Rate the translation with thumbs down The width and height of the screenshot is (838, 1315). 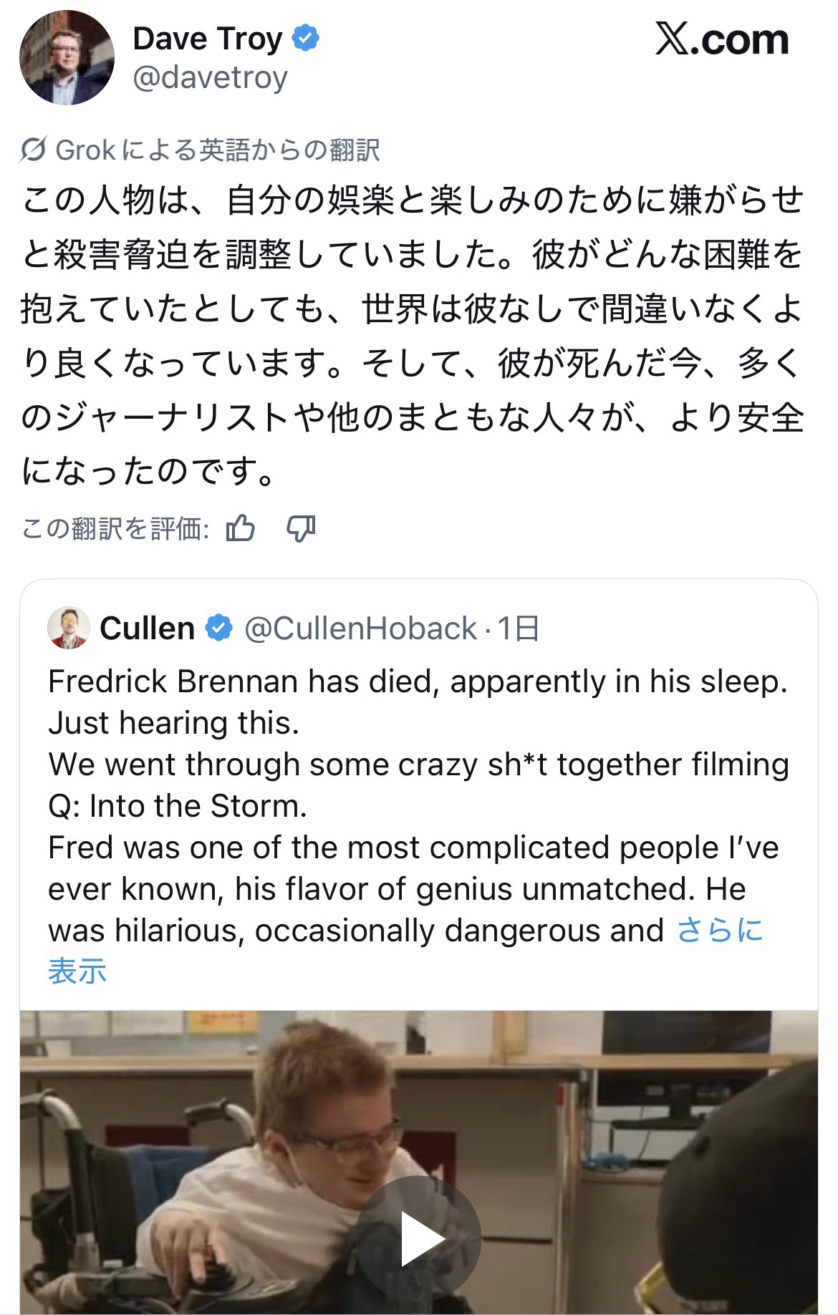click(x=301, y=529)
